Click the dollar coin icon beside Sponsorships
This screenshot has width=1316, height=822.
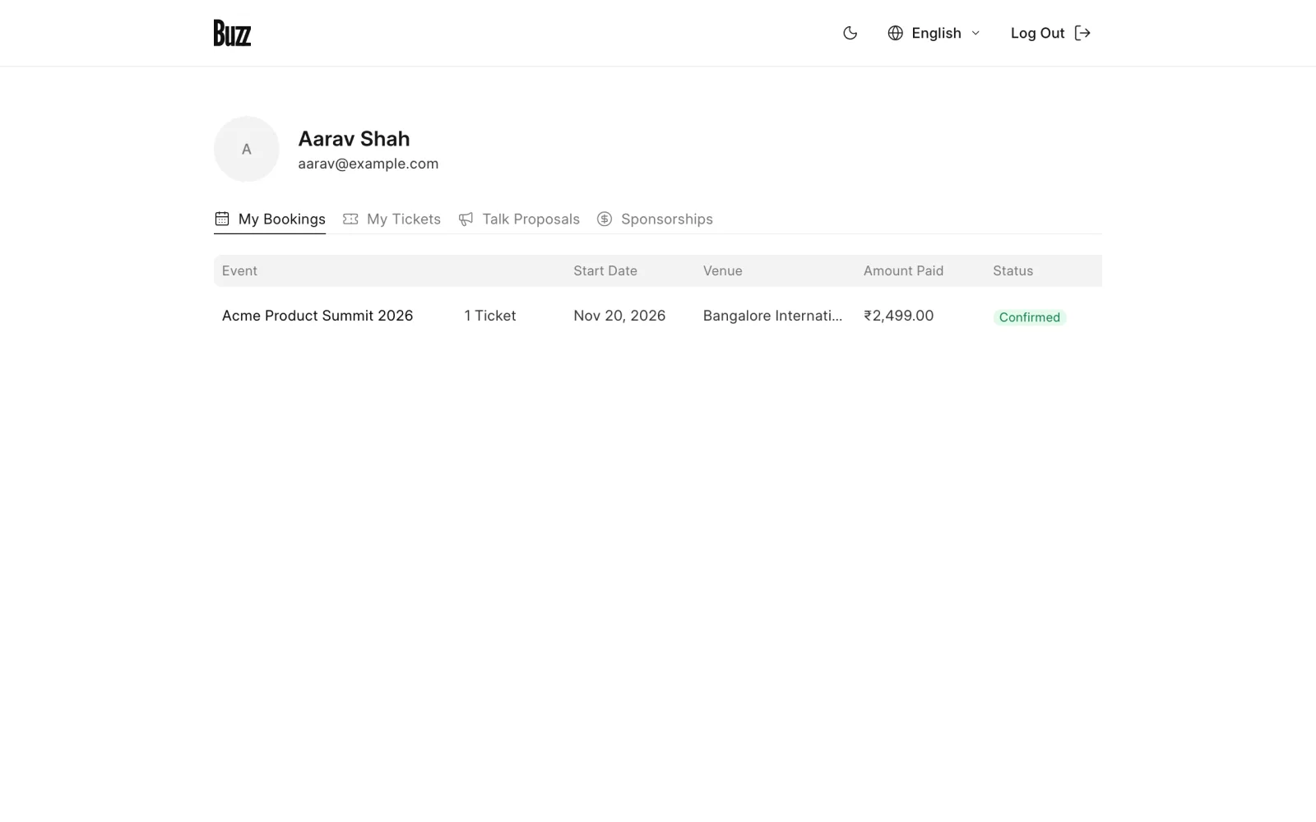(605, 219)
